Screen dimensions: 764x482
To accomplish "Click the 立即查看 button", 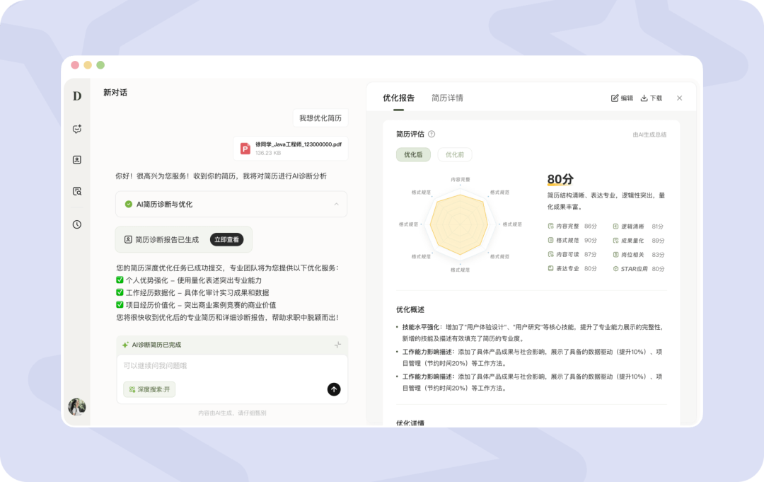I will point(227,239).
